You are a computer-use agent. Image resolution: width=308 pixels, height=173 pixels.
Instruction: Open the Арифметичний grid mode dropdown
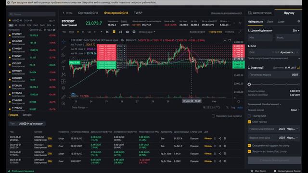pyautogui.click(x=289, y=52)
